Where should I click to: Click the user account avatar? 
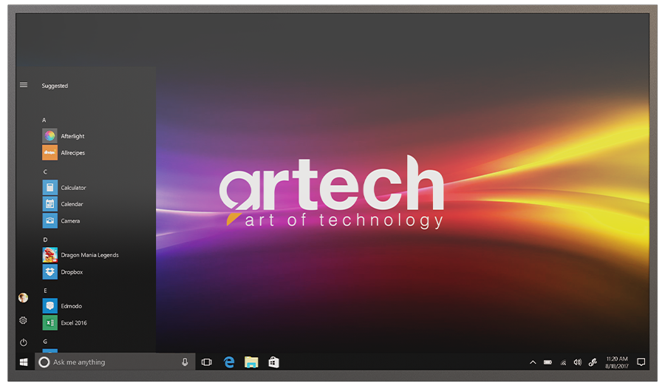point(24,297)
